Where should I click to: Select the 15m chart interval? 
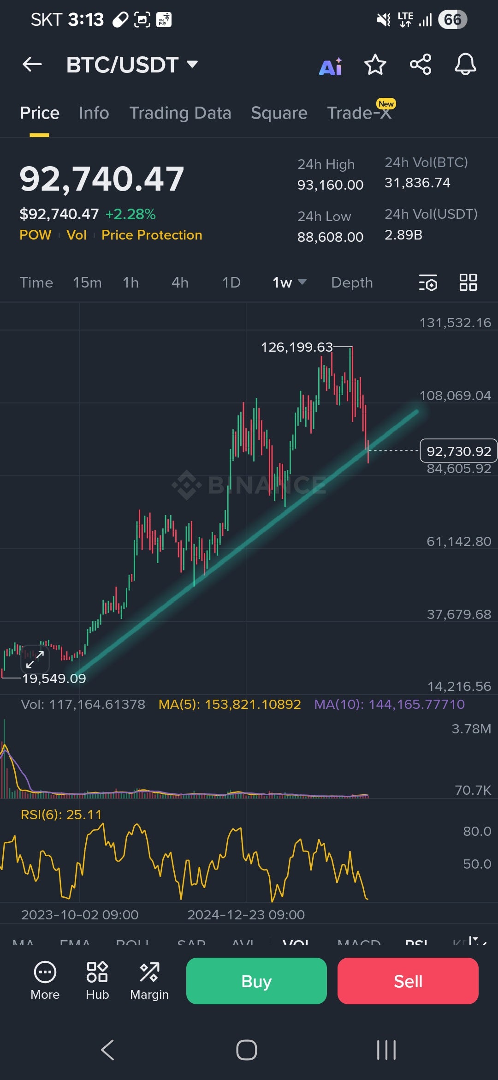(x=87, y=282)
